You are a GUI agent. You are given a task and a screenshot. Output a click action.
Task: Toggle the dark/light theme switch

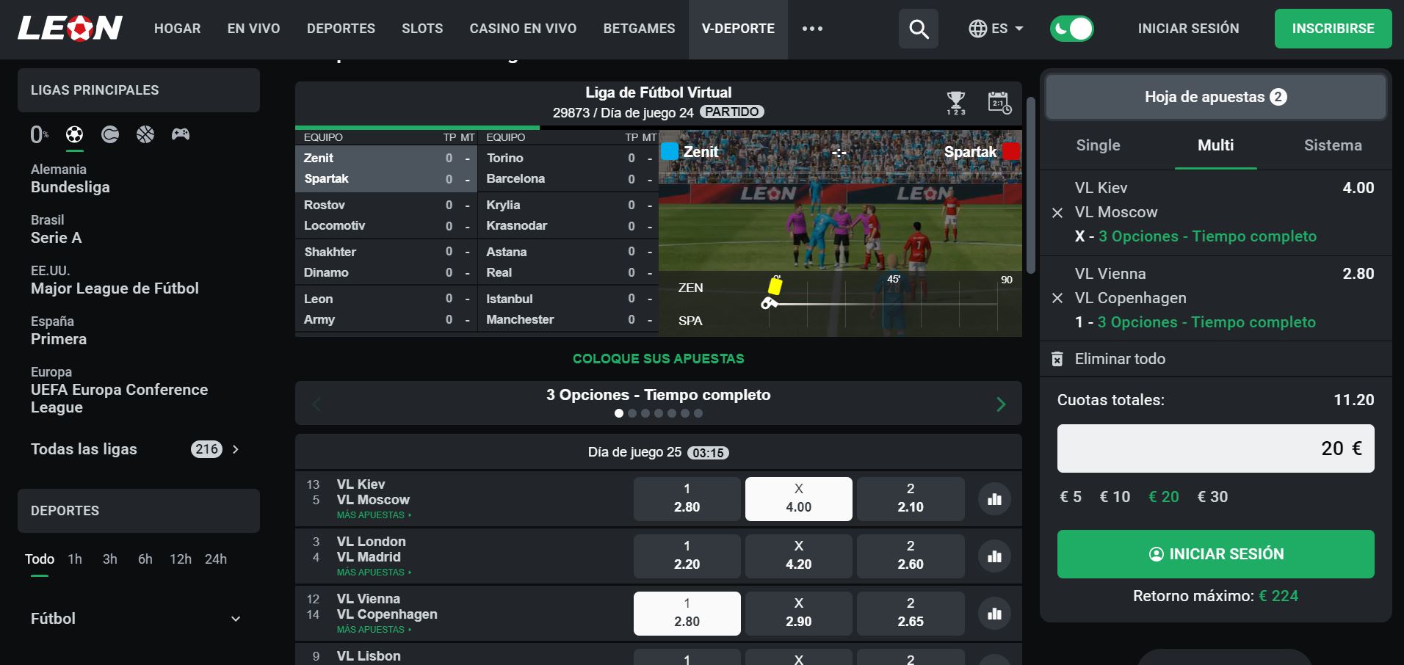point(1072,29)
